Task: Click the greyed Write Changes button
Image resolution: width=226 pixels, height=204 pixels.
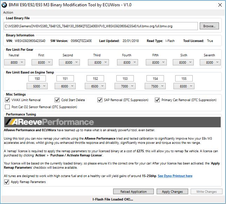Action: click(x=206, y=191)
